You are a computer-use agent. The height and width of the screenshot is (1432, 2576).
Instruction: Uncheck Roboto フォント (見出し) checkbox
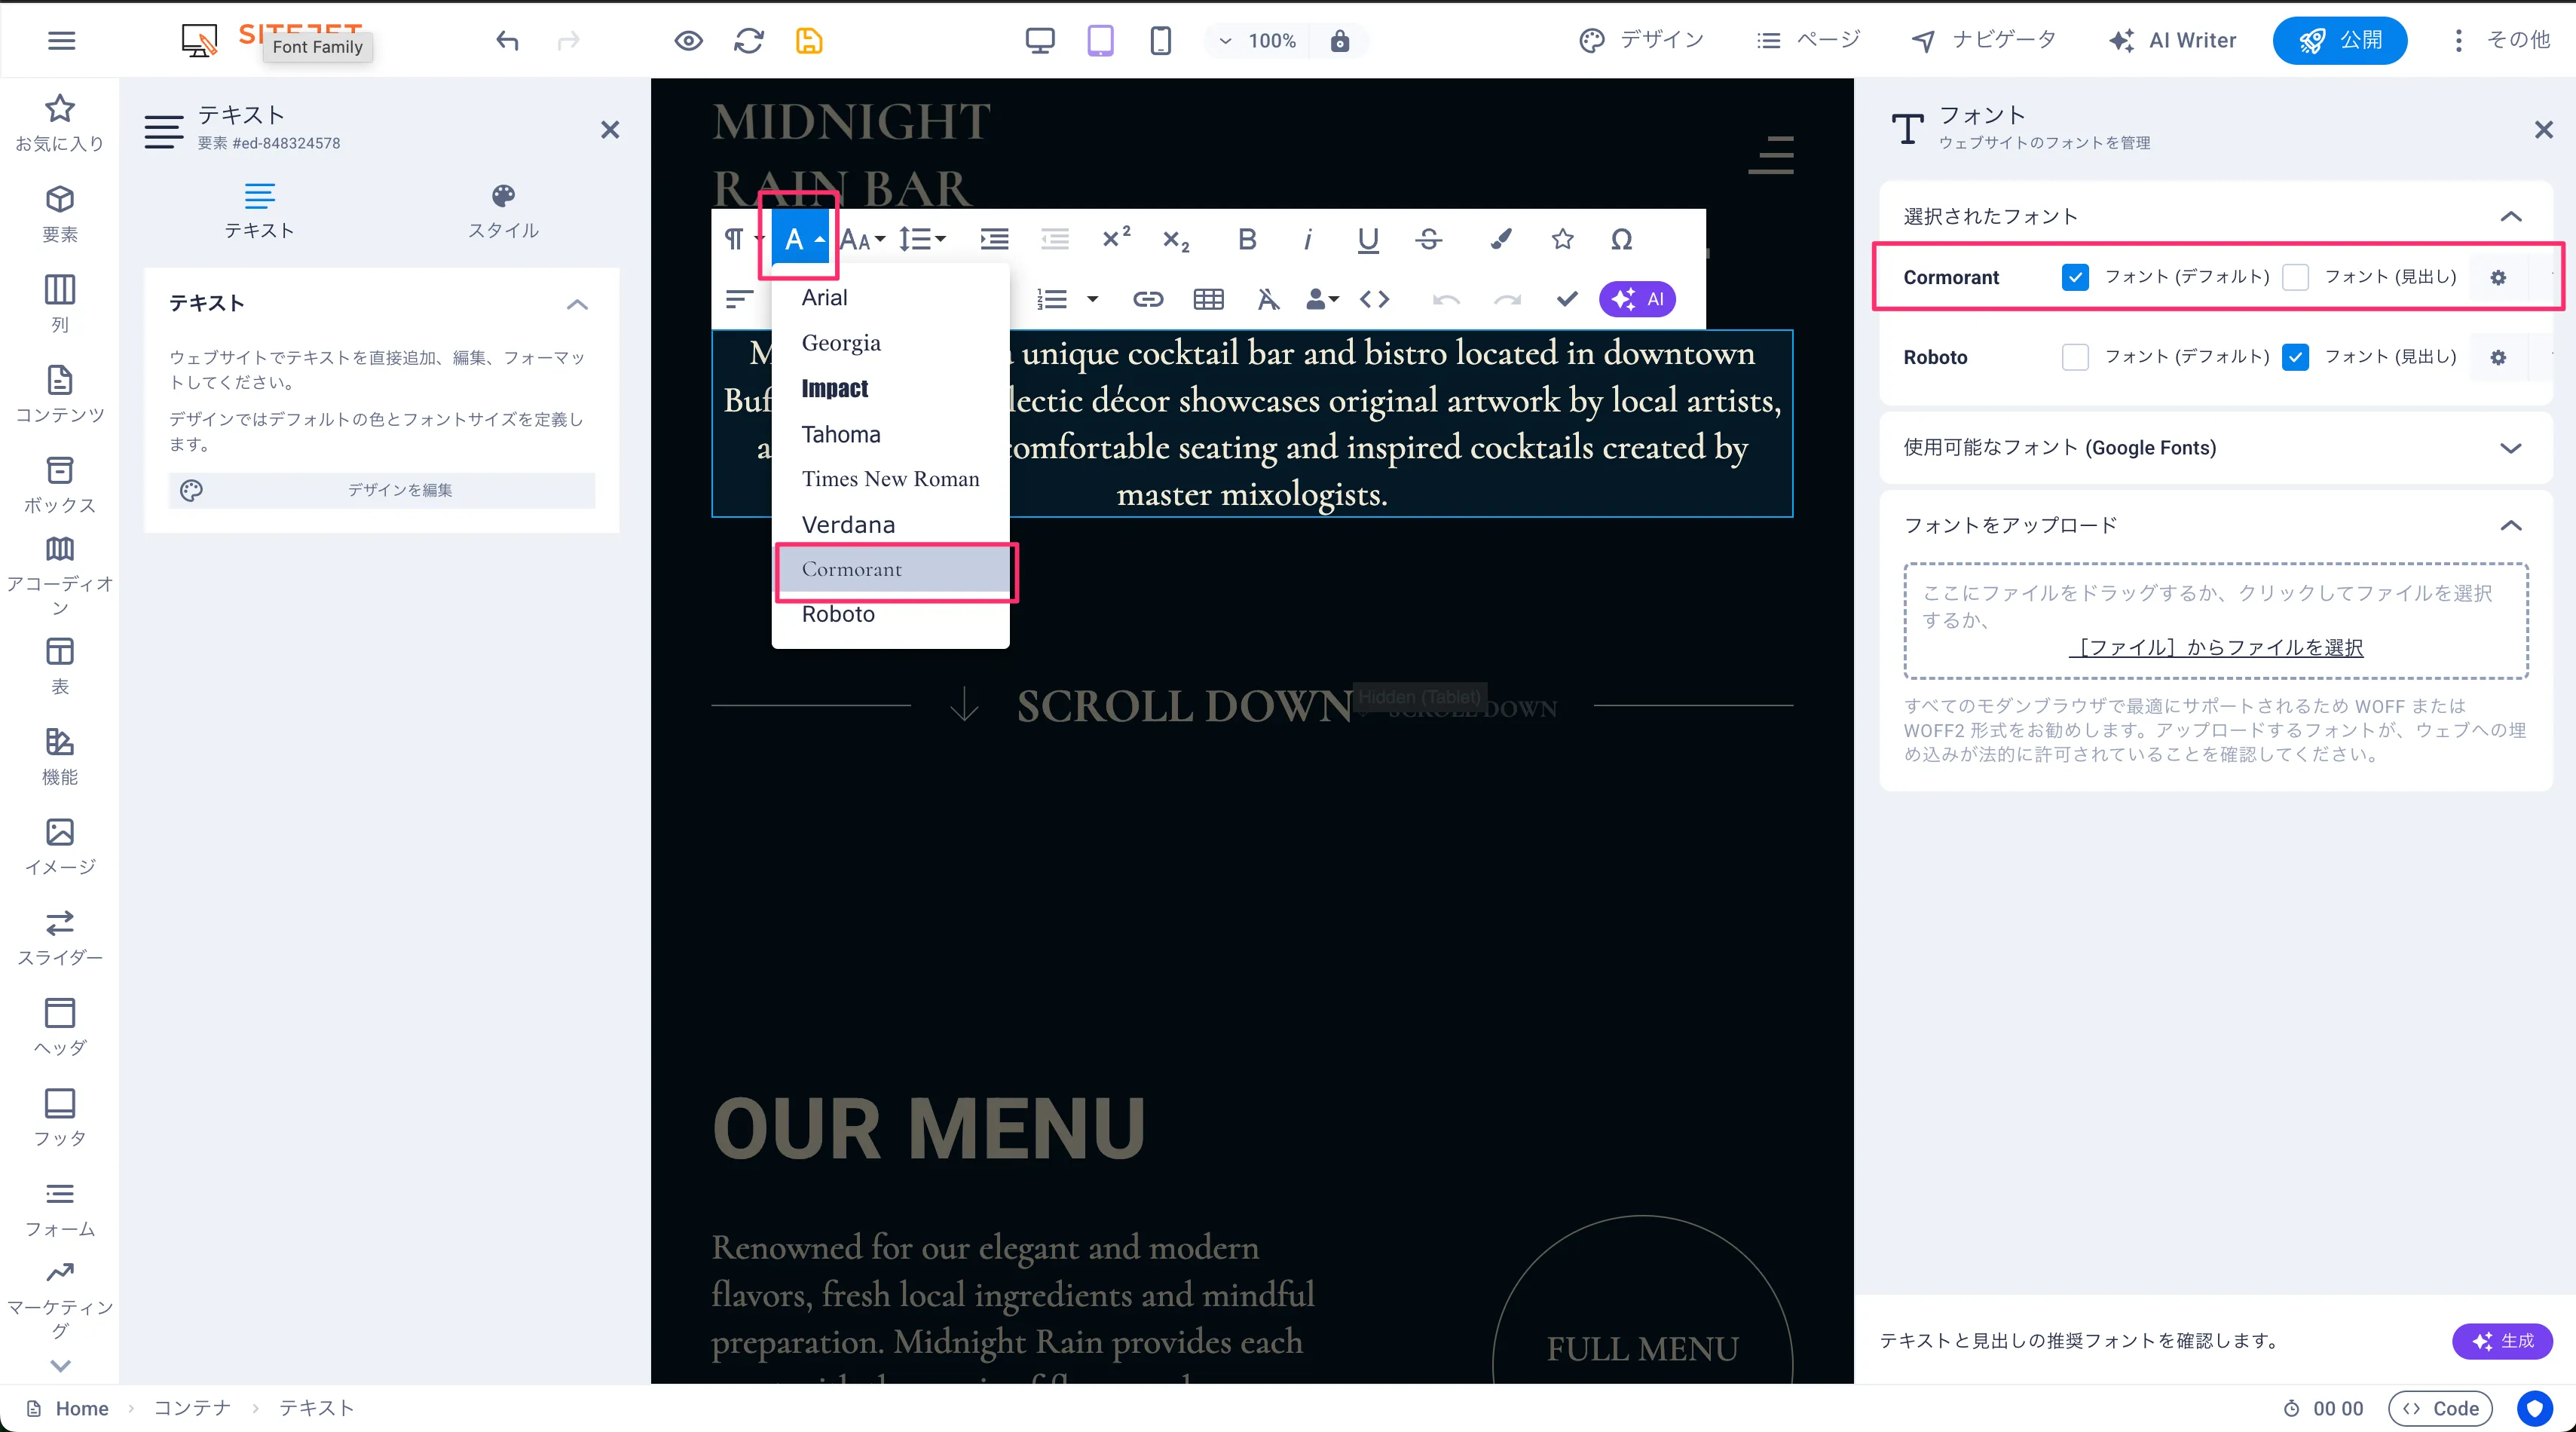pos(2295,357)
